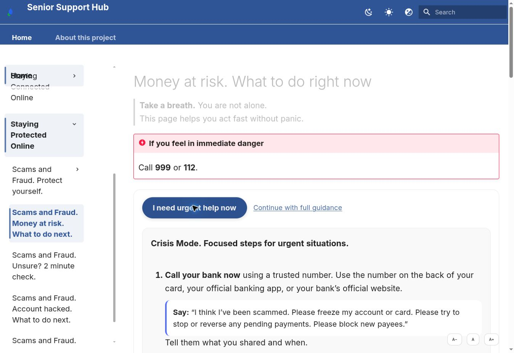Click the Call 999 or 112 text

pyautogui.click(x=168, y=167)
